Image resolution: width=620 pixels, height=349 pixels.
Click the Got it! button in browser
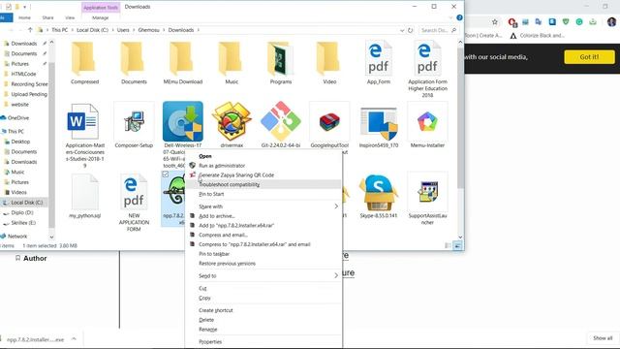(x=589, y=57)
